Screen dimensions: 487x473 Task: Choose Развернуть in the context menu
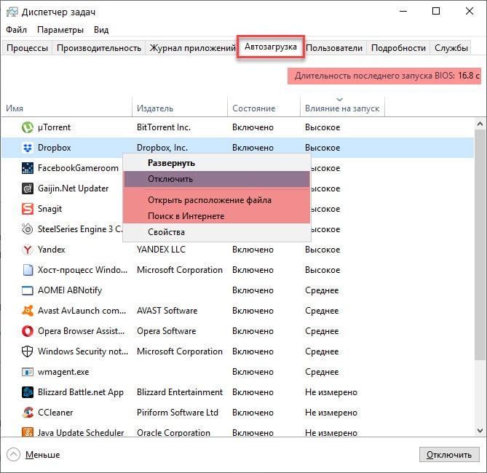coord(216,163)
